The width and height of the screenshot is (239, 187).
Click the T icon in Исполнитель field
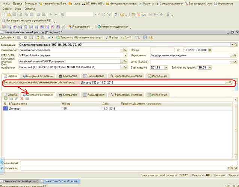click(x=229, y=168)
